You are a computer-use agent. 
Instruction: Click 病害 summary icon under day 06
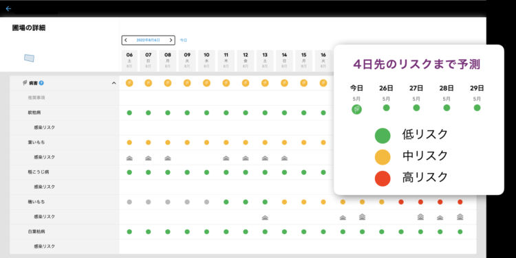click(x=129, y=83)
